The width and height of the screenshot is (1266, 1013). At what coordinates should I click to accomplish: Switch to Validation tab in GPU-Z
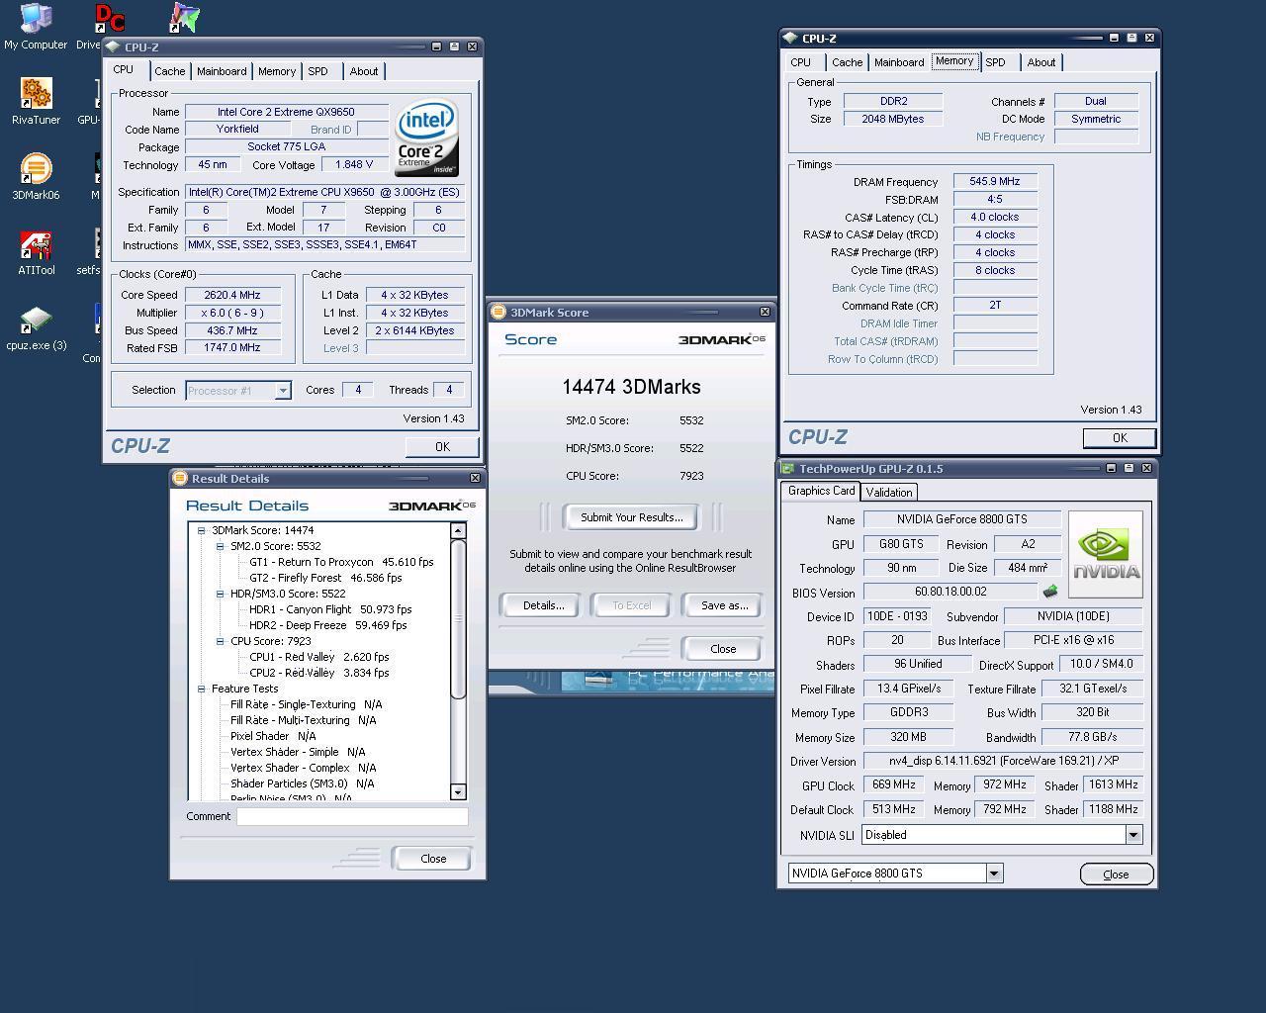(x=888, y=492)
